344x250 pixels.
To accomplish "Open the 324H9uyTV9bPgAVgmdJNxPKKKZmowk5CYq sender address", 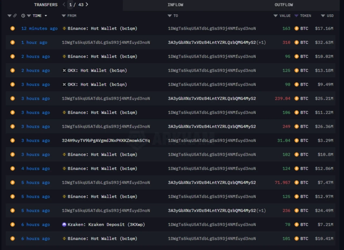I will 106,141.
